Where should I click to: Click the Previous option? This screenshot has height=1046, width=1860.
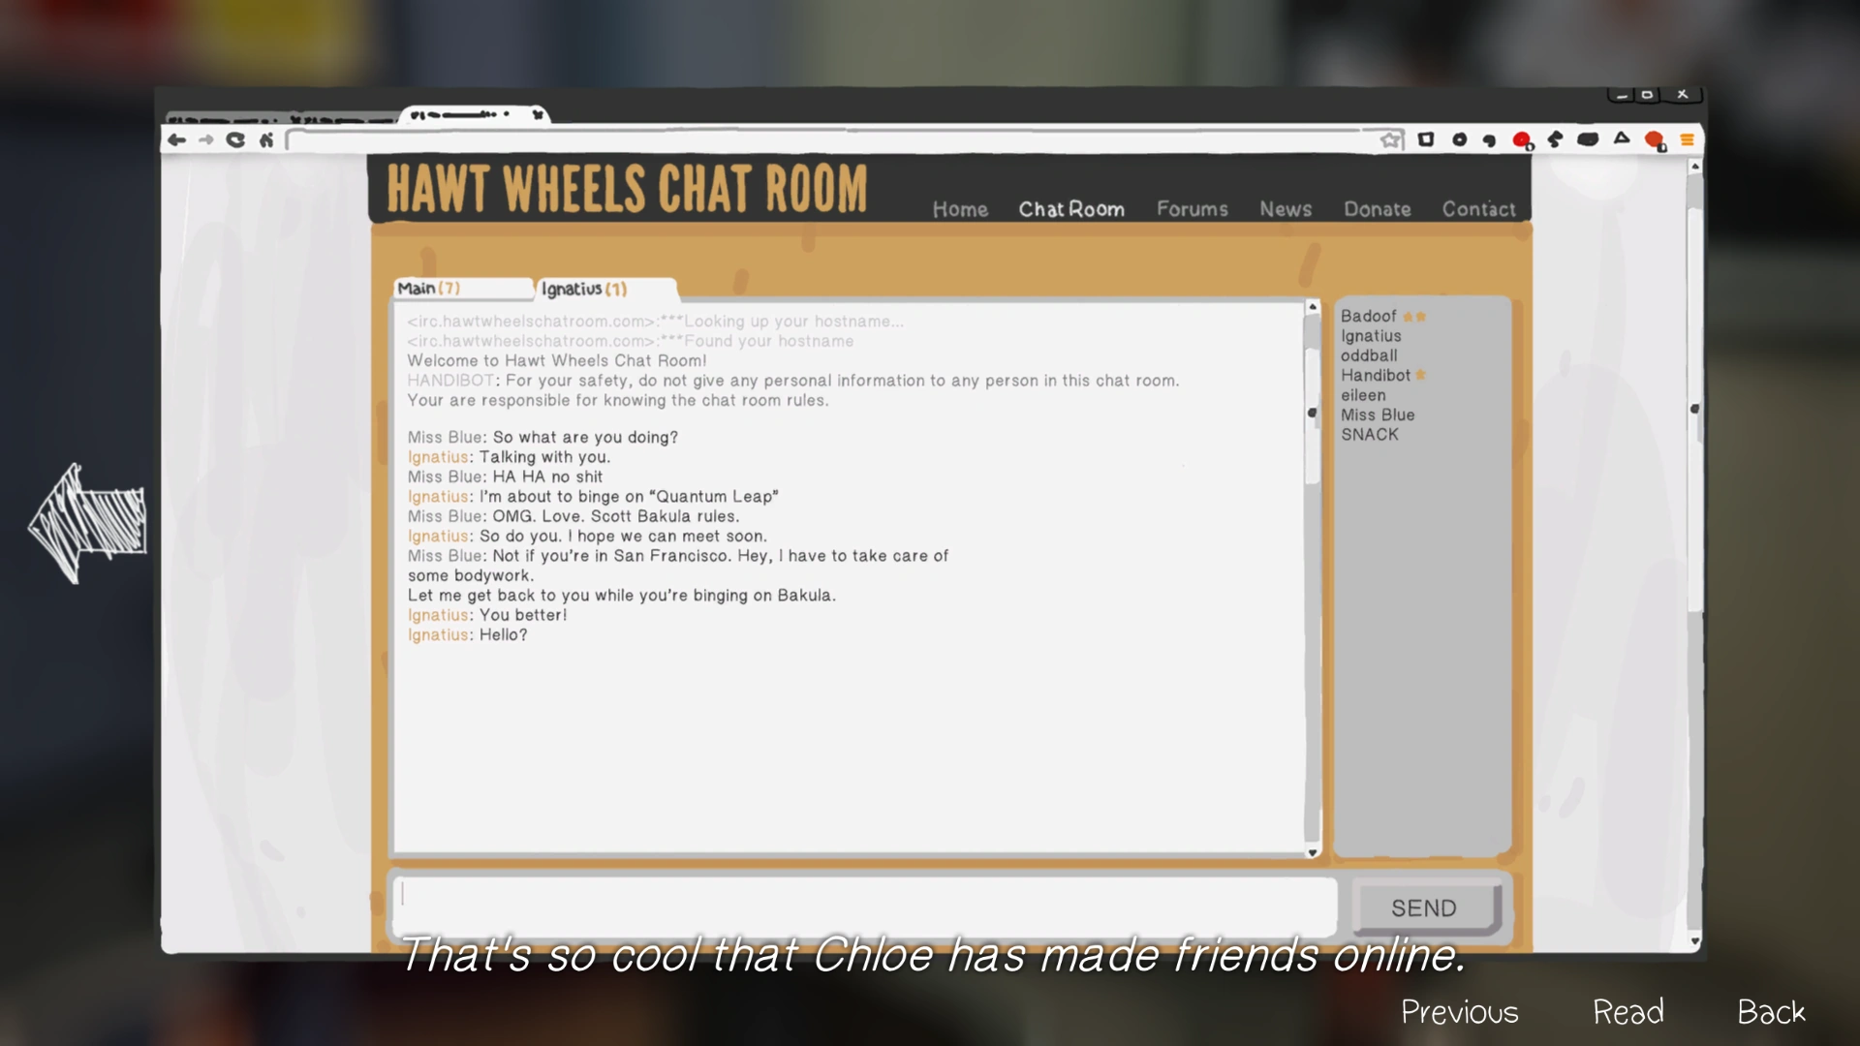(x=1459, y=1012)
